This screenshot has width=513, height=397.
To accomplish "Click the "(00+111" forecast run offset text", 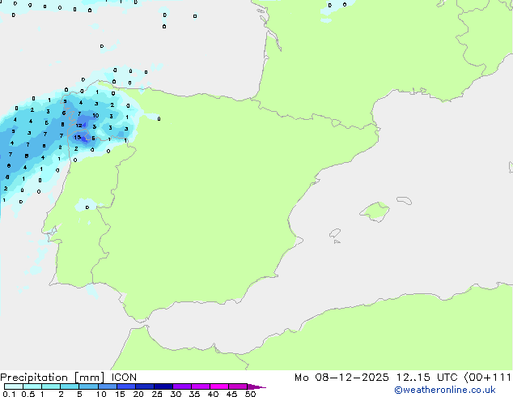I will (x=488, y=378).
